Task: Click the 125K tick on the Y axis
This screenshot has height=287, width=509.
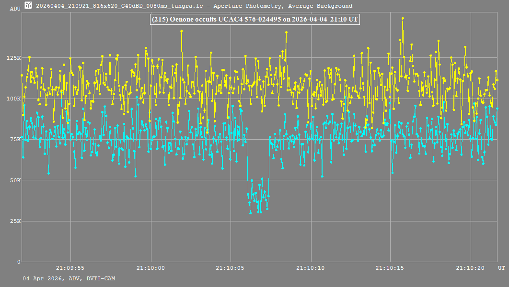Action: (13, 58)
